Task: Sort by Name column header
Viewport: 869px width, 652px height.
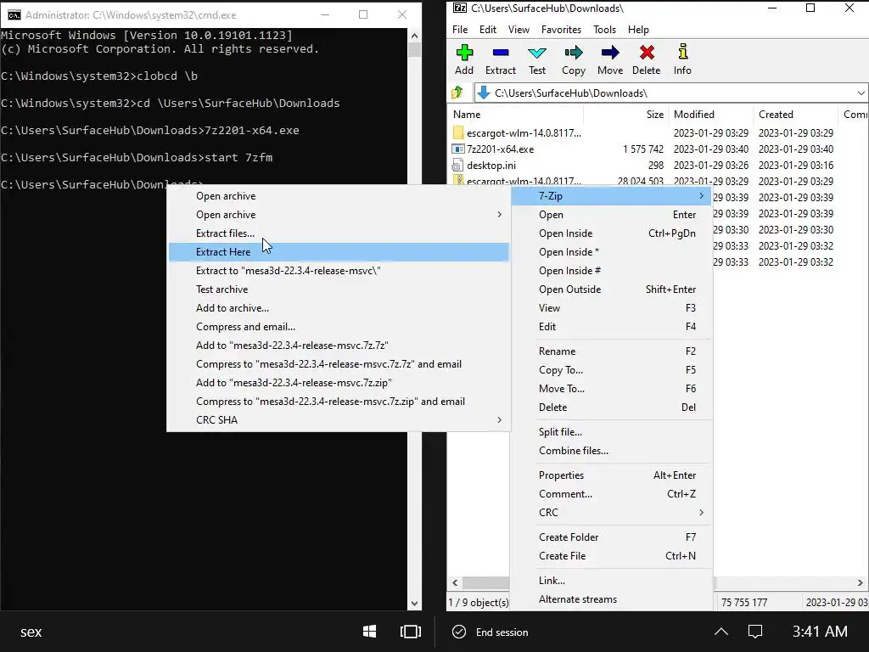Action: pyautogui.click(x=515, y=115)
